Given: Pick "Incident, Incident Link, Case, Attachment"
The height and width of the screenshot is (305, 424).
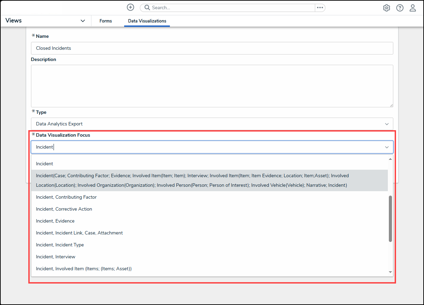Looking at the screenshot, I should click(79, 233).
